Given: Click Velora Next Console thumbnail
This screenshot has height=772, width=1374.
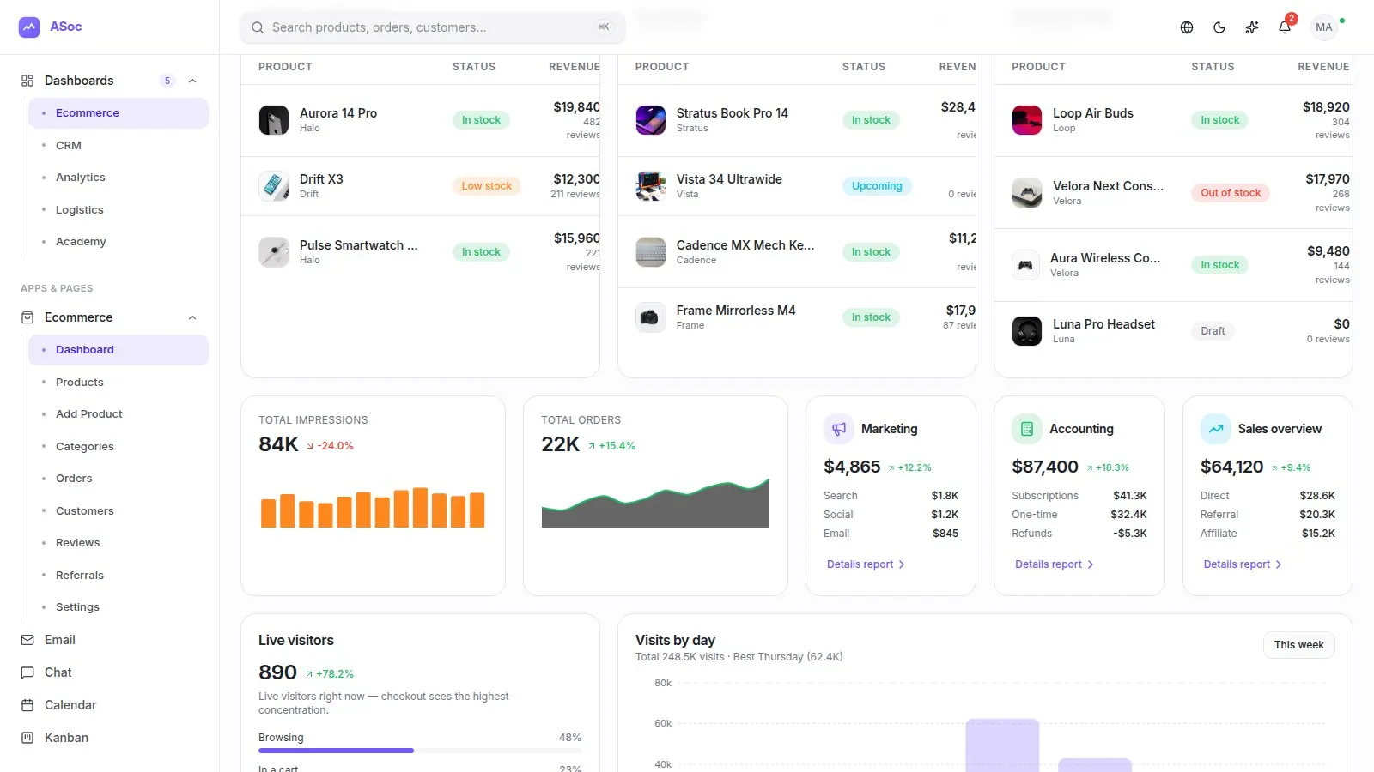Looking at the screenshot, I should tap(1027, 193).
